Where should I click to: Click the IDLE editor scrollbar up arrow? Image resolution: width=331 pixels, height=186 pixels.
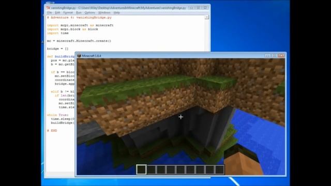207,17
